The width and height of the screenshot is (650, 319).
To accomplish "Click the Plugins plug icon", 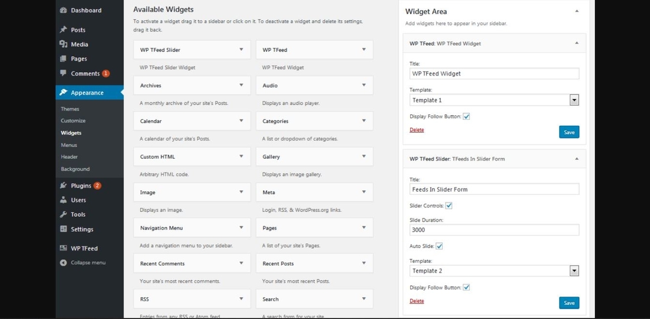I will tap(64, 185).
